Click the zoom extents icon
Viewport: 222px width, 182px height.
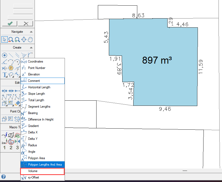(x=24, y=39)
